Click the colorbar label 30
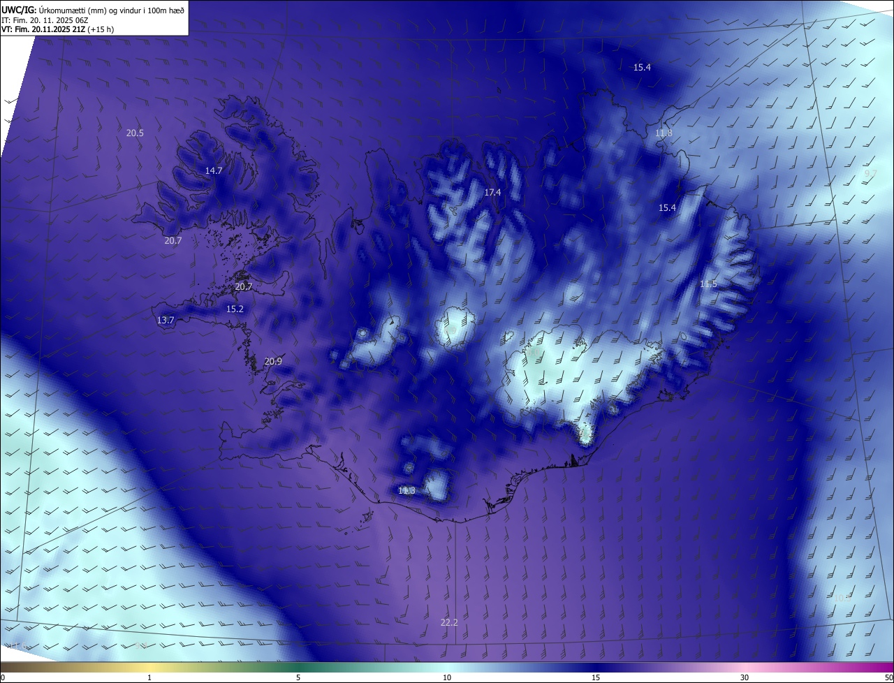The image size is (894, 683). pos(745,677)
